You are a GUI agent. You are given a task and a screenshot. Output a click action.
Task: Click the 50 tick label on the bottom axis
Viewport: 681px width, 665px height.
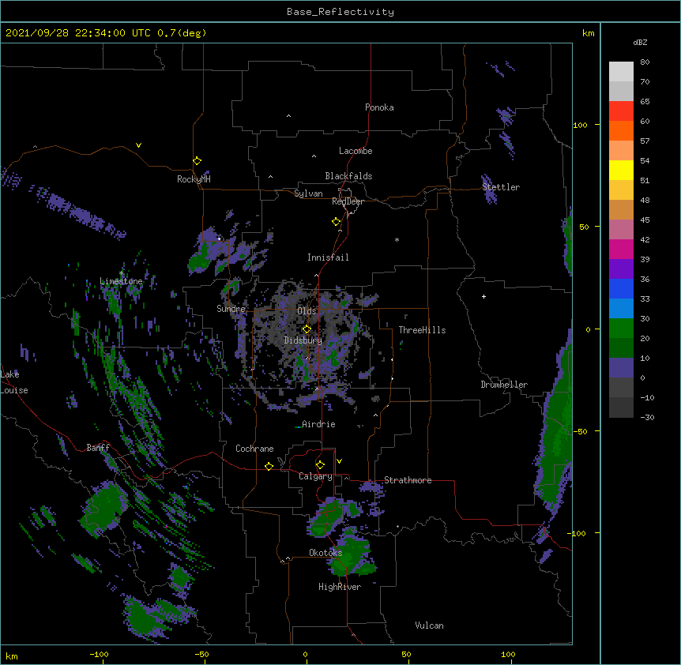[406, 654]
